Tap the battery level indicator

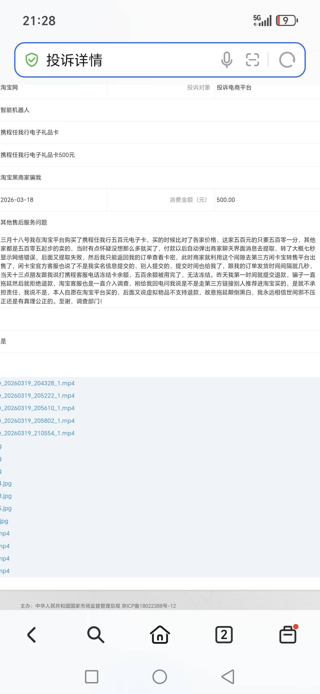tap(287, 21)
